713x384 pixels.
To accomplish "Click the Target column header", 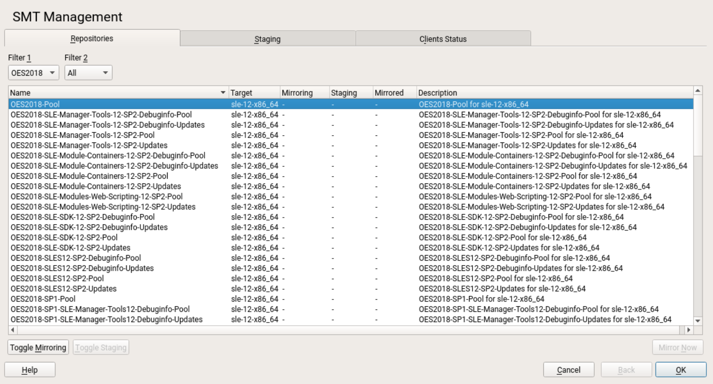I will 253,93.
